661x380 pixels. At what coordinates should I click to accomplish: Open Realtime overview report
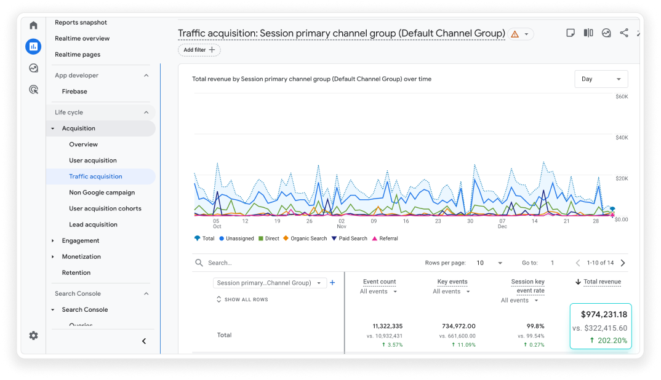[x=82, y=38]
